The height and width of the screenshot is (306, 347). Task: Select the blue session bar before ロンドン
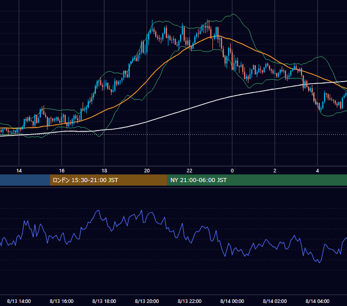25,180
